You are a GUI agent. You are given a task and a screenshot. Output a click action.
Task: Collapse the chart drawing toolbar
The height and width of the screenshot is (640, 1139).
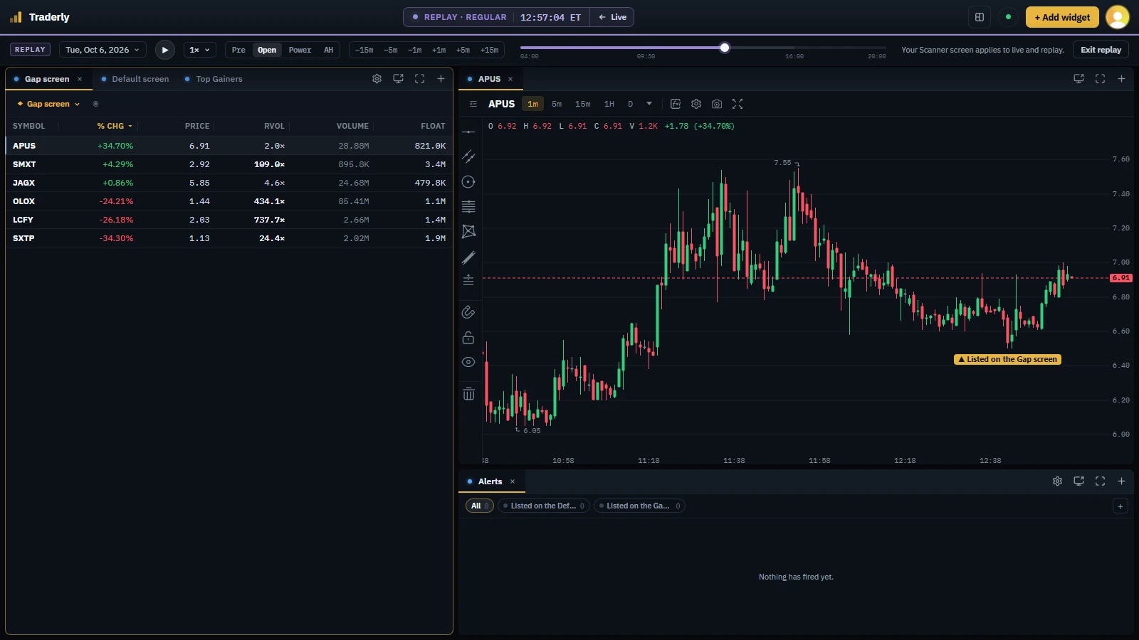(x=473, y=104)
